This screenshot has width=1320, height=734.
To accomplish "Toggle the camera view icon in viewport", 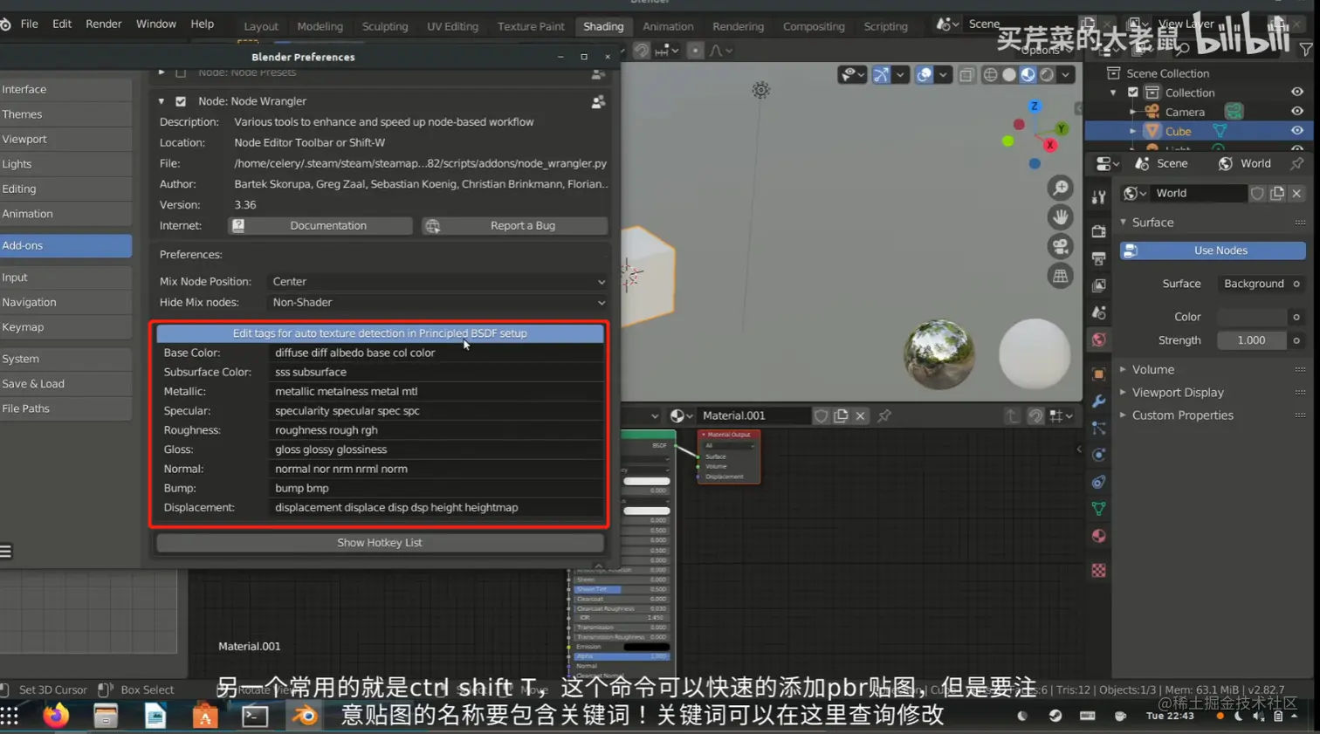I will click(1060, 246).
